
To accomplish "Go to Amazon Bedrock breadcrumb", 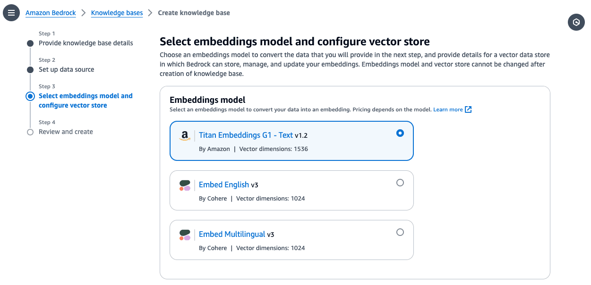I will 51,13.
